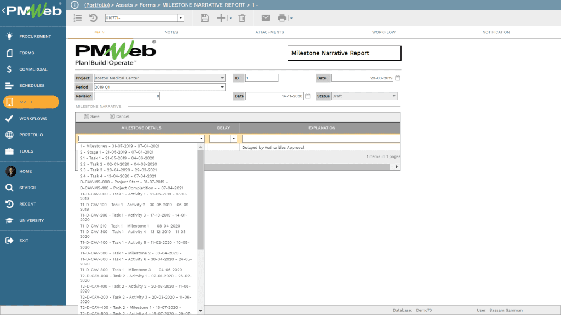Click the history icon in toolbar

pos(93,18)
